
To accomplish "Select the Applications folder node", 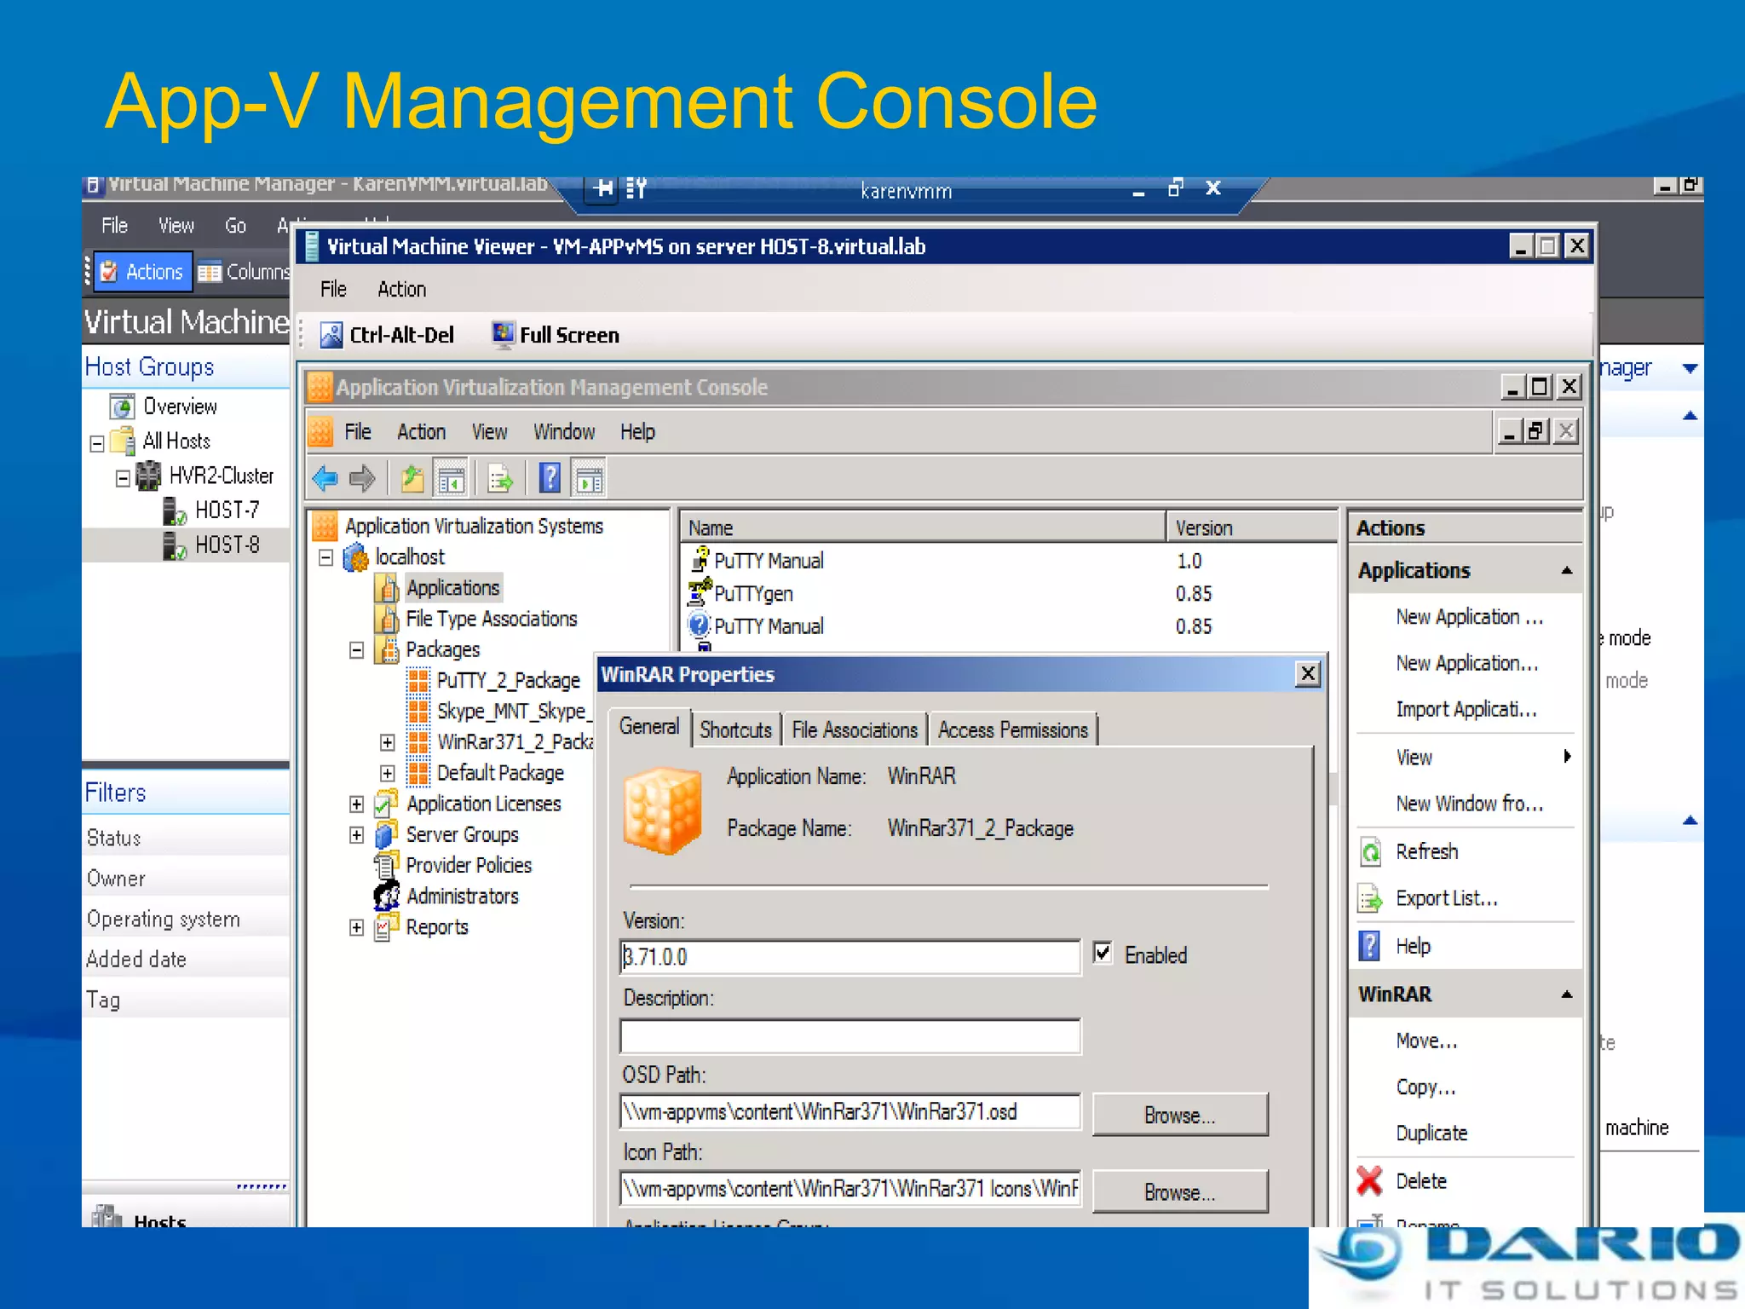I will click(453, 588).
